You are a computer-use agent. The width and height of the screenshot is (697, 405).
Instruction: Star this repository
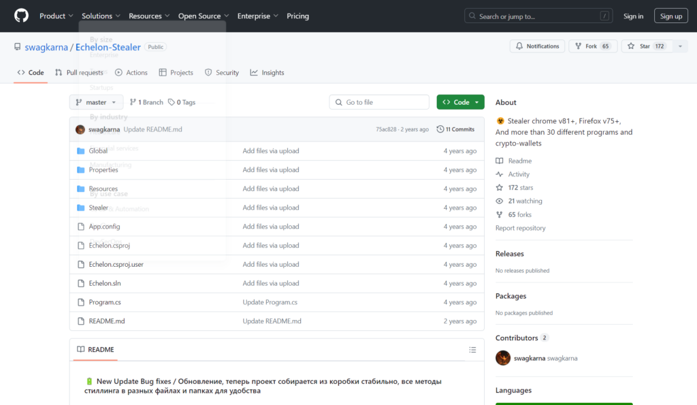[645, 46]
